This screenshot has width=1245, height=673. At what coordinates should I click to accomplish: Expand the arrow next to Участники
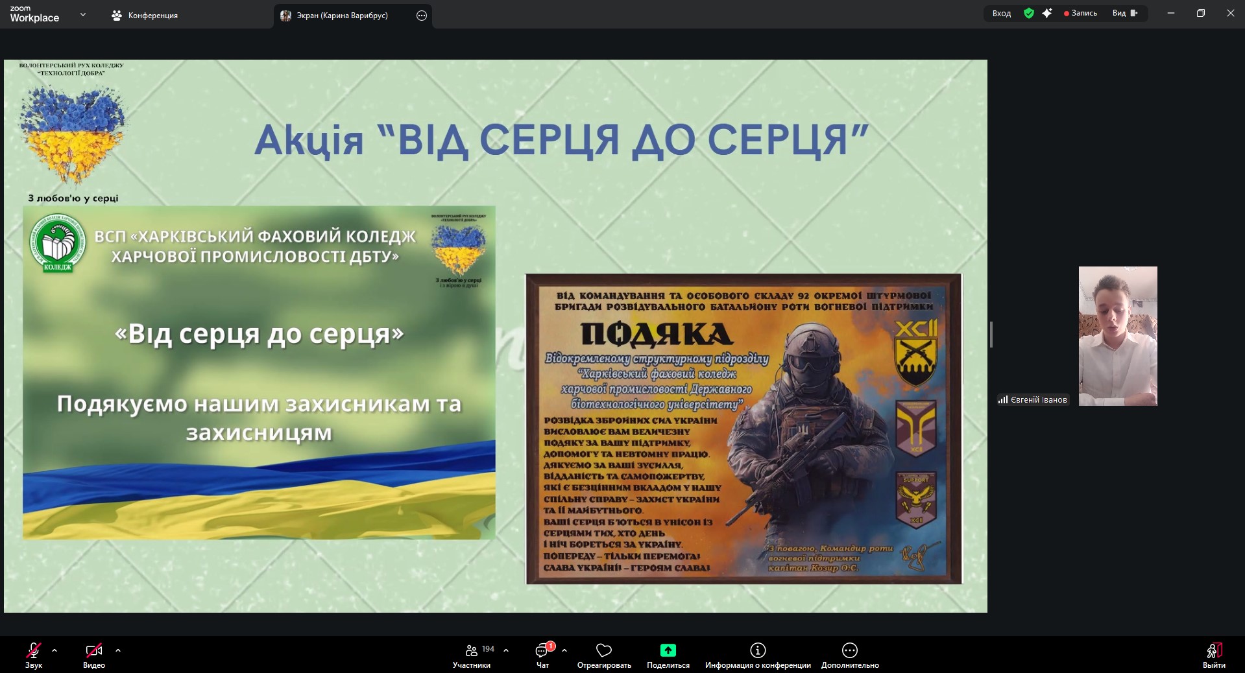[506, 650]
